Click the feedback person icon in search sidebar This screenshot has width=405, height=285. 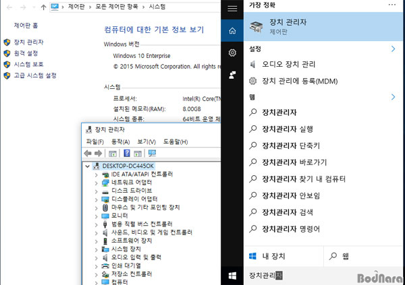pos(232,75)
